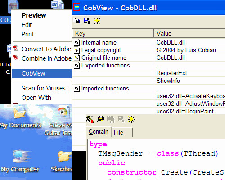Open the Open With submenu entry
Screen dimensions: 225x180
(36, 98)
